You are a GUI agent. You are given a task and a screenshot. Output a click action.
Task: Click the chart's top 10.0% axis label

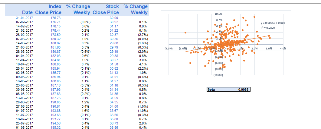tap(218, 14)
